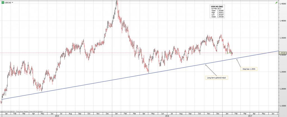Screen dimensions: 287x117
Task: Click the 1.35000 price axis label
Action: (283, 38)
